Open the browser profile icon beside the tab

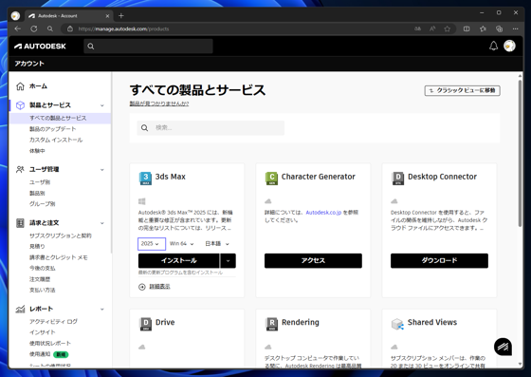pyautogui.click(x=15, y=15)
